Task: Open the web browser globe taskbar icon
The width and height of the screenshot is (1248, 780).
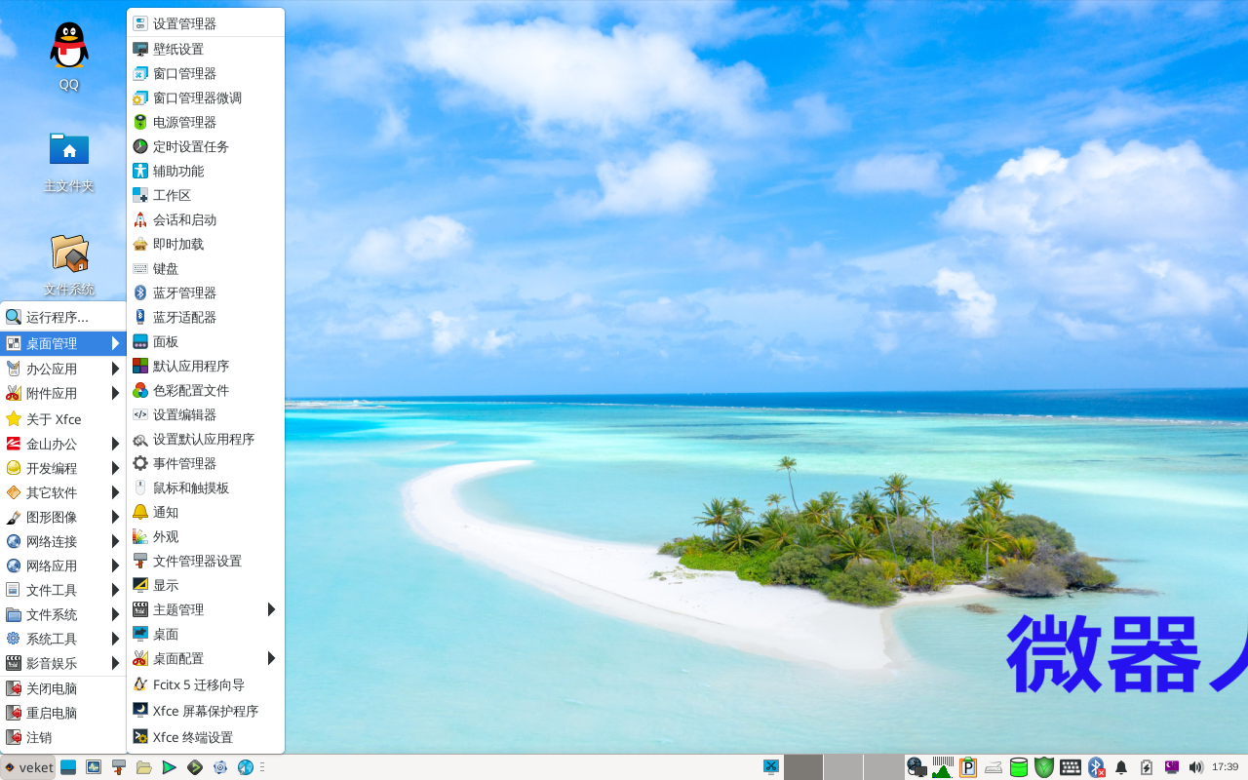Action: coord(246,767)
